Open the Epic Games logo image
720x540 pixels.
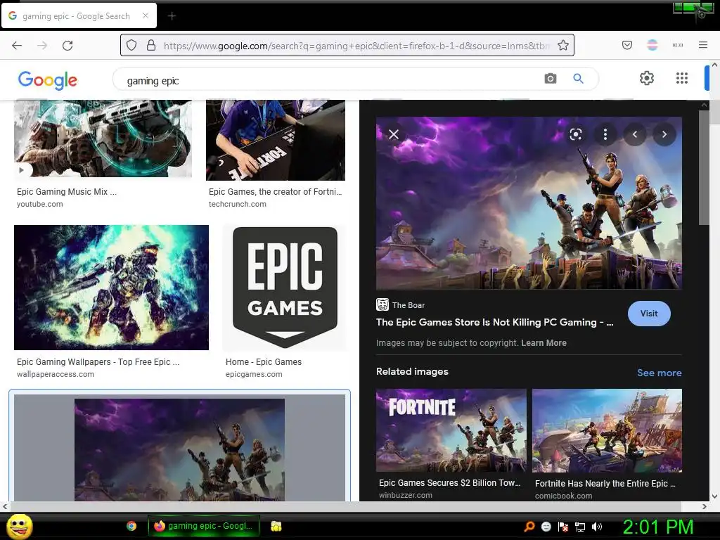[x=285, y=288]
